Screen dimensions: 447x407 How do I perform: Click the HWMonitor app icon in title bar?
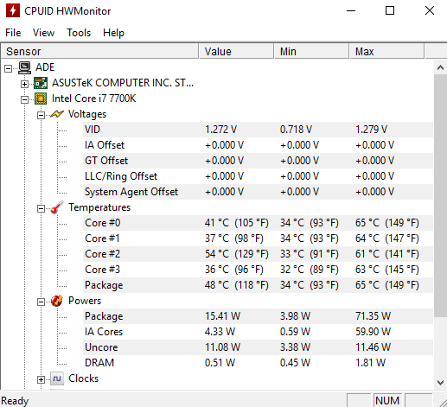point(13,11)
